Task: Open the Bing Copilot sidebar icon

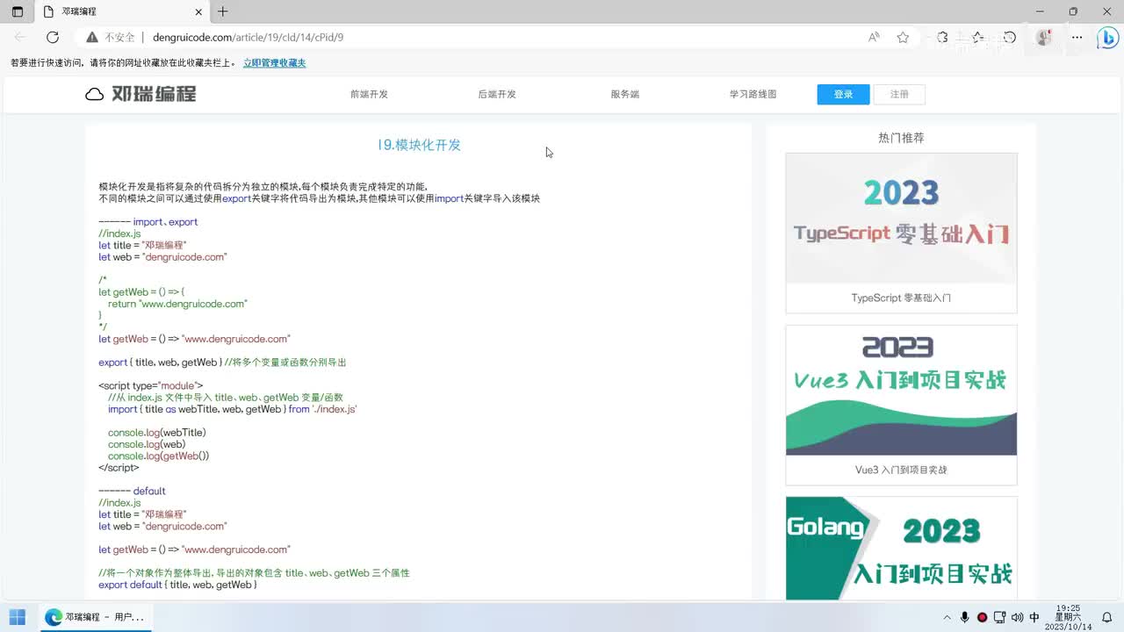Action: pos(1108,38)
